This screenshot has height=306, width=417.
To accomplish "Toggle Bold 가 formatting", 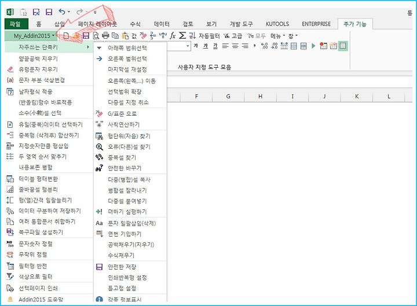I will click(x=196, y=46).
